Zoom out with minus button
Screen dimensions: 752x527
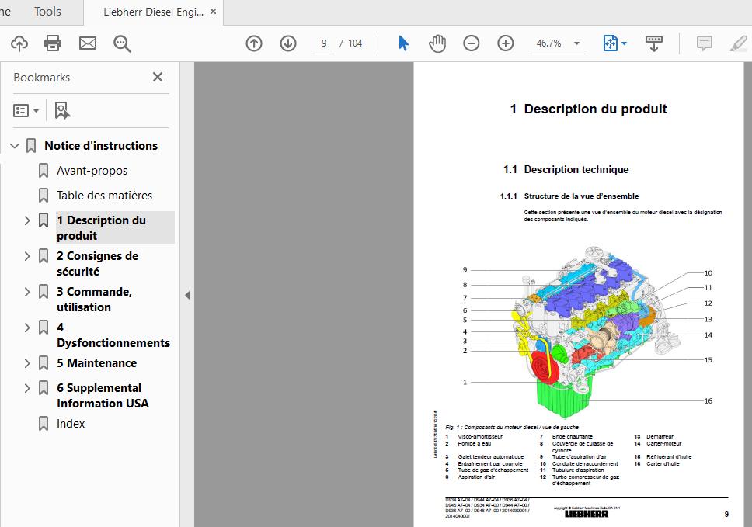pos(472,43)
